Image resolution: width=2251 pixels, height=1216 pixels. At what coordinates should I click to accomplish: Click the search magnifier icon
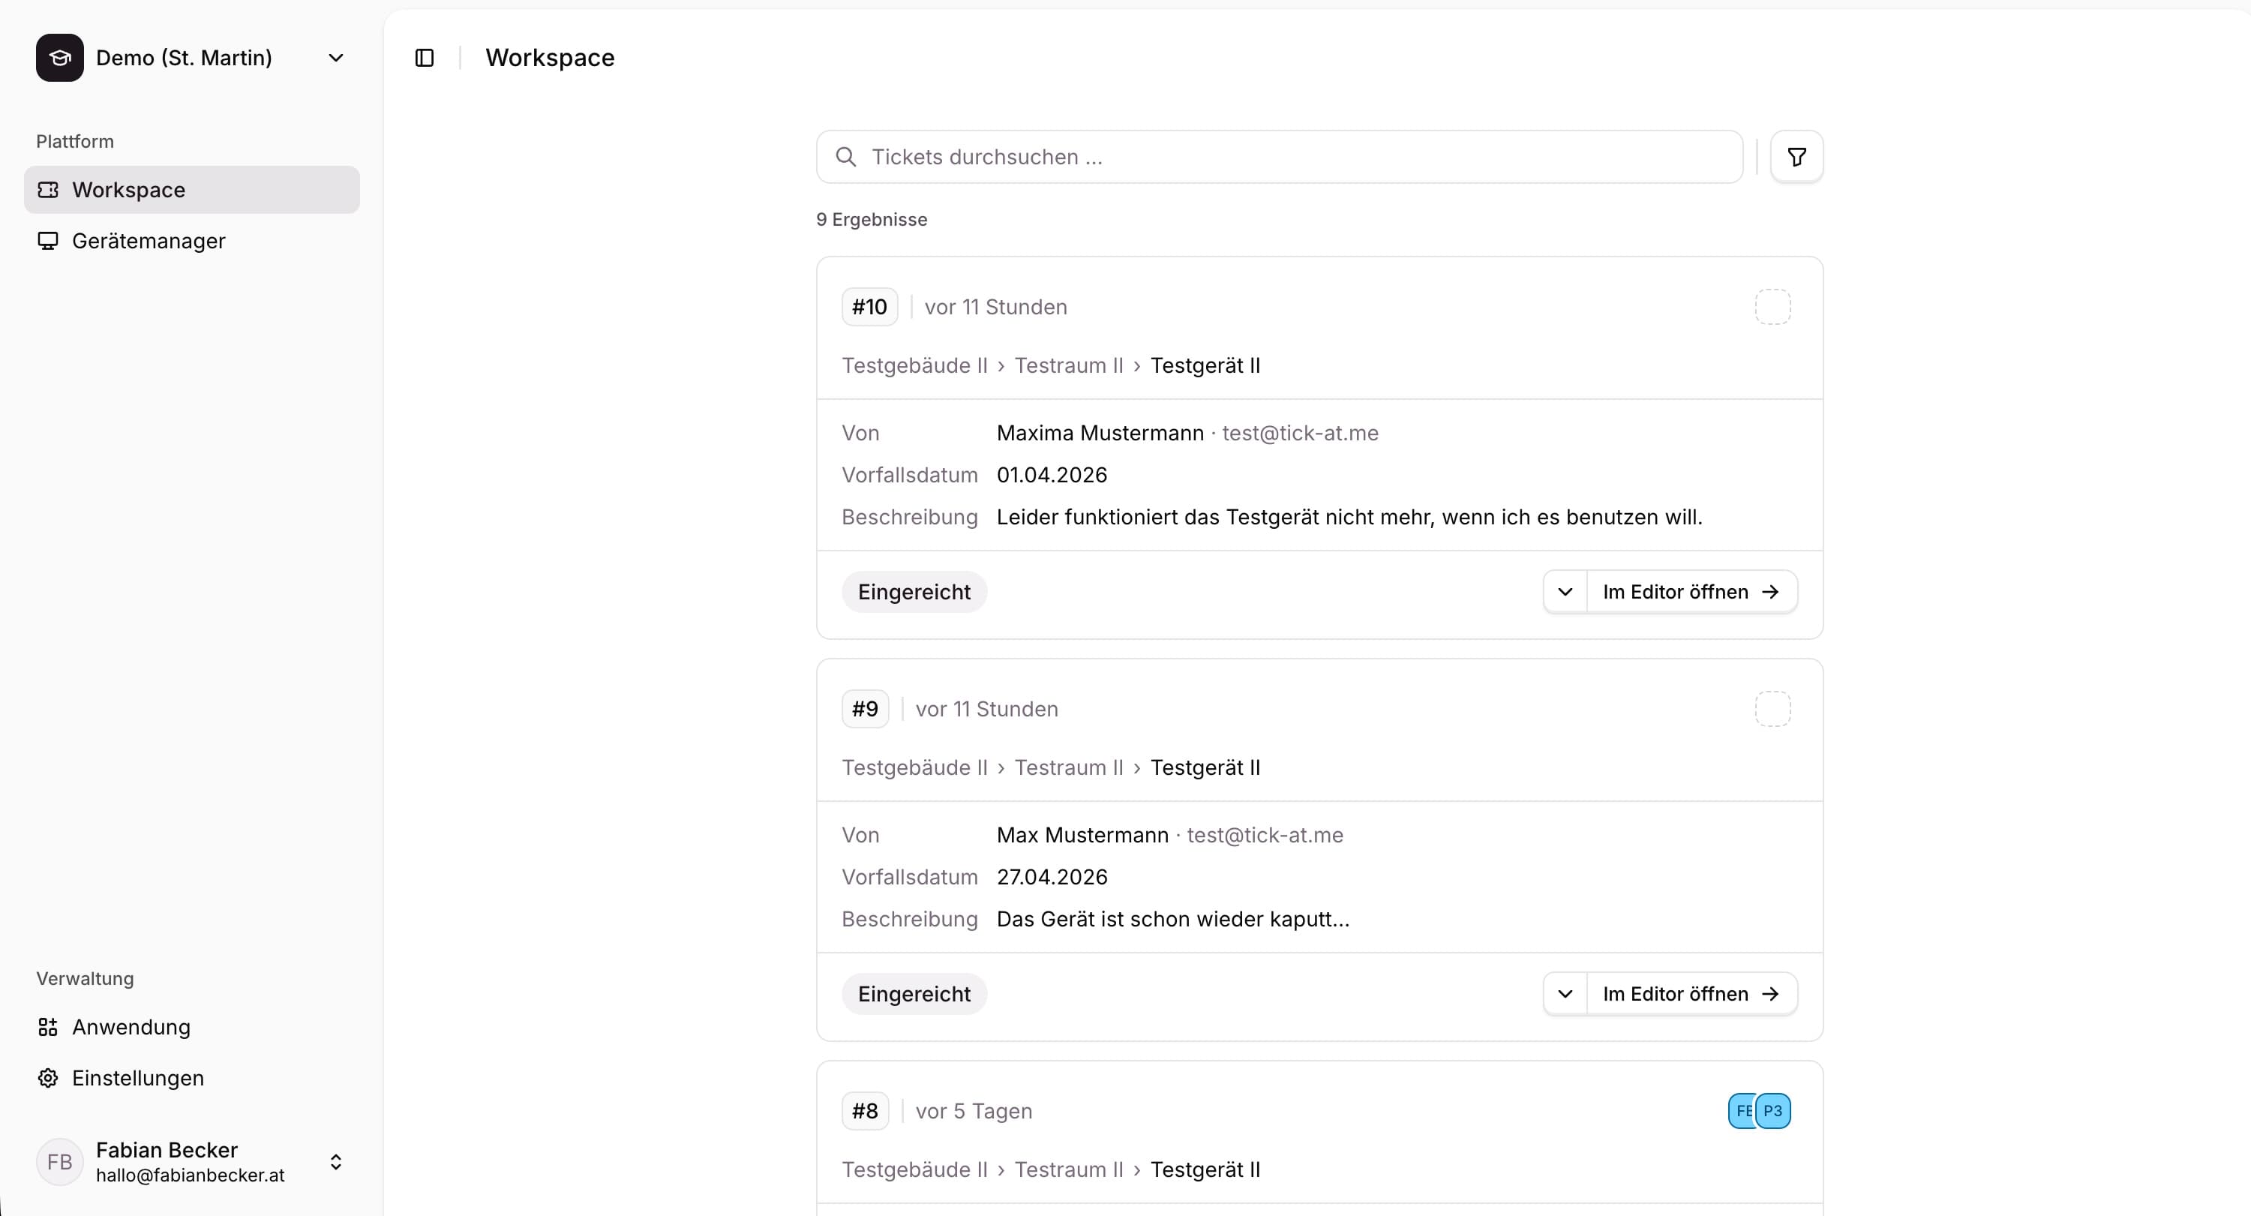click(845, 158)
